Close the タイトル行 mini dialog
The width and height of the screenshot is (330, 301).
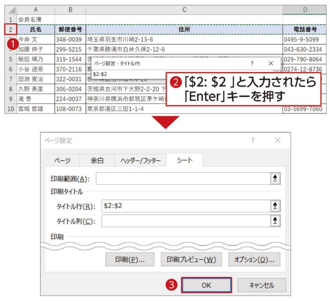coord(271,63)
